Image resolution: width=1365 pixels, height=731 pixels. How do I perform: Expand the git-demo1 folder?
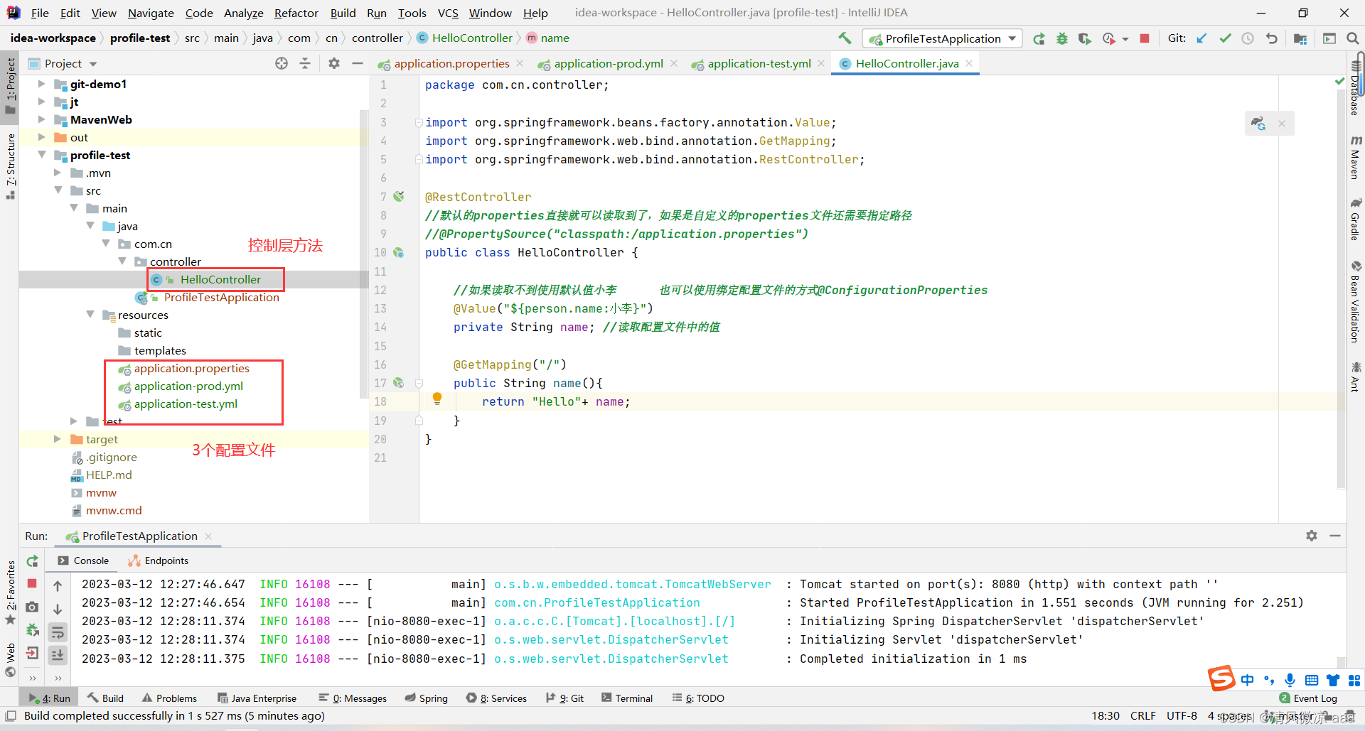click(41, 84)
